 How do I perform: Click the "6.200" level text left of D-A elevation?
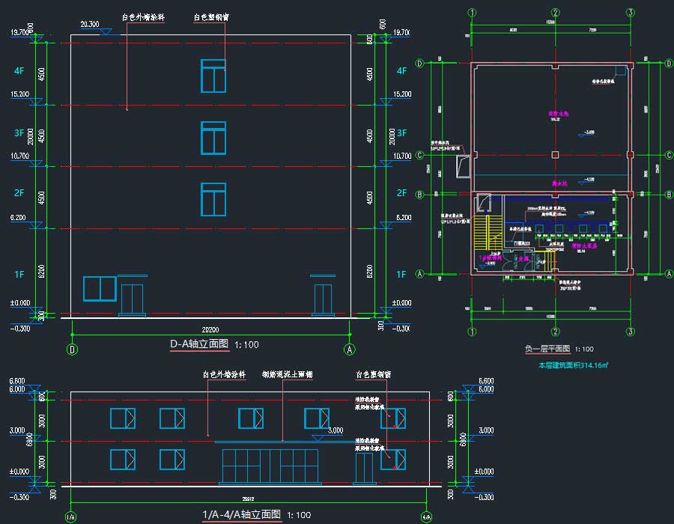(x=18, y=218)
